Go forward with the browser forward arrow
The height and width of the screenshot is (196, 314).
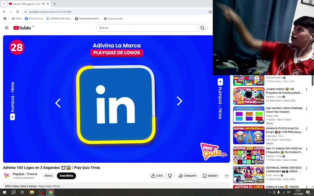(x=11, y=12)
